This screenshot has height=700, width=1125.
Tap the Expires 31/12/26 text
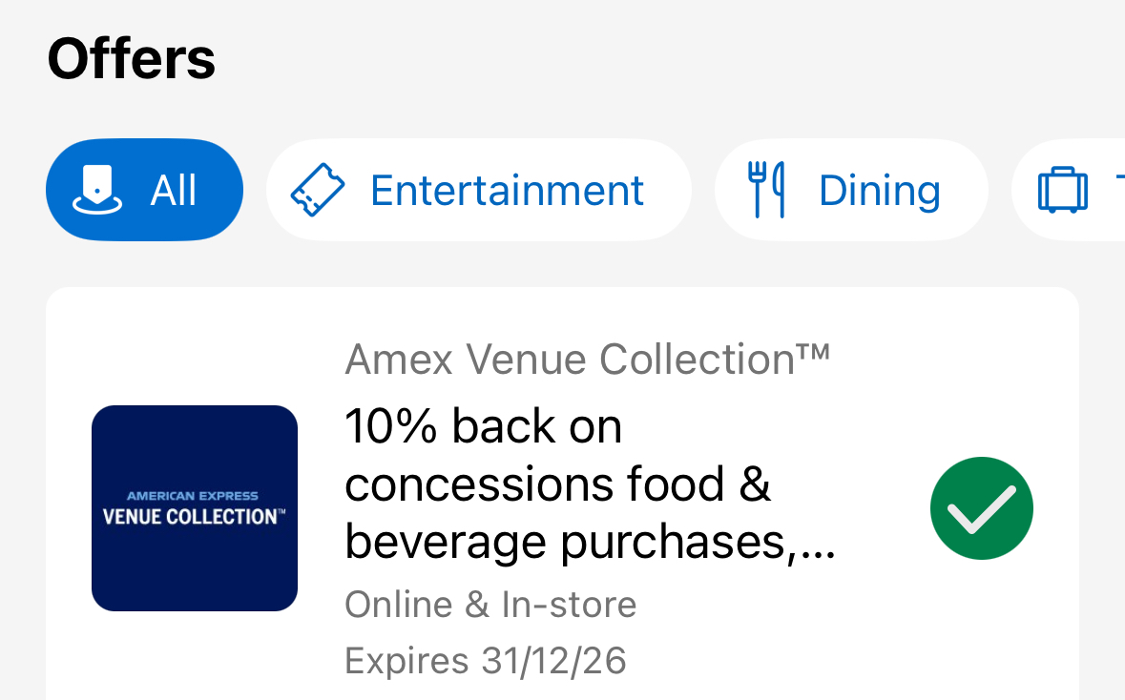485,661
